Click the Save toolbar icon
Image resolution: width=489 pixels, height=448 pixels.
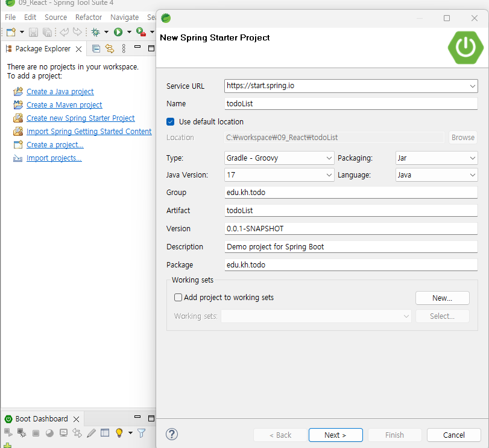point(33,32)
